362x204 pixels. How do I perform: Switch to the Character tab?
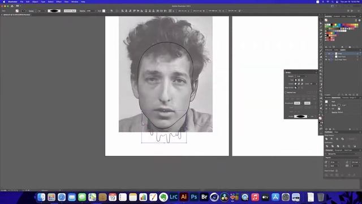329,150
